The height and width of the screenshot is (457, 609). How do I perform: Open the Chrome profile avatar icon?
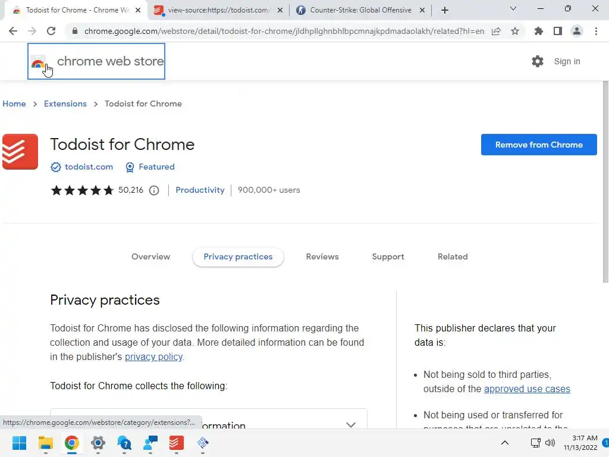coord(577,31)
